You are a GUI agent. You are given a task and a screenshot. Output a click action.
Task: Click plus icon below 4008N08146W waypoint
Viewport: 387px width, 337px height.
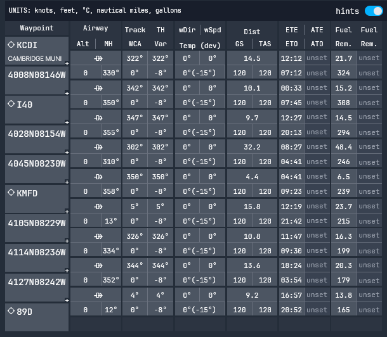(x=67, y=92)
